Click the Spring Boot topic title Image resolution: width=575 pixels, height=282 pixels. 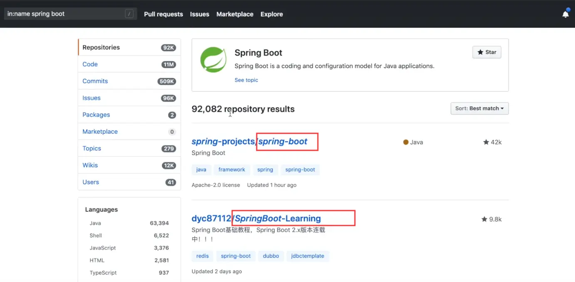tap(258, 53)
